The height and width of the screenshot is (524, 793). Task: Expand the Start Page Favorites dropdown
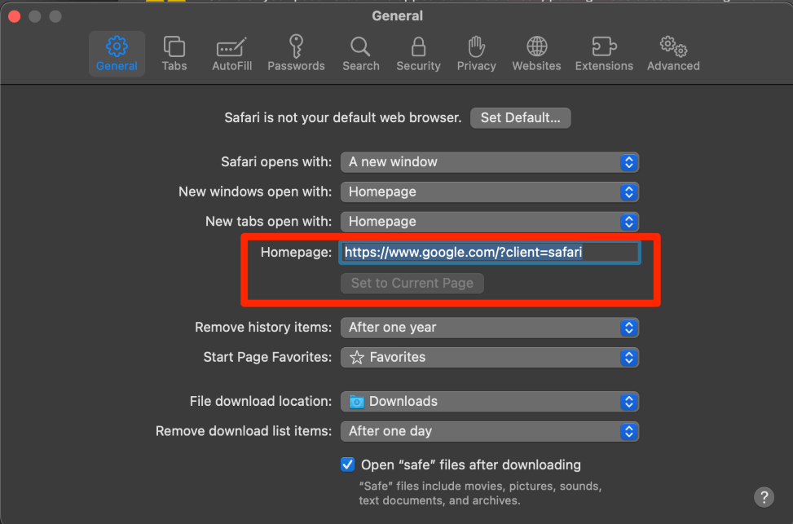pos(490,357)
